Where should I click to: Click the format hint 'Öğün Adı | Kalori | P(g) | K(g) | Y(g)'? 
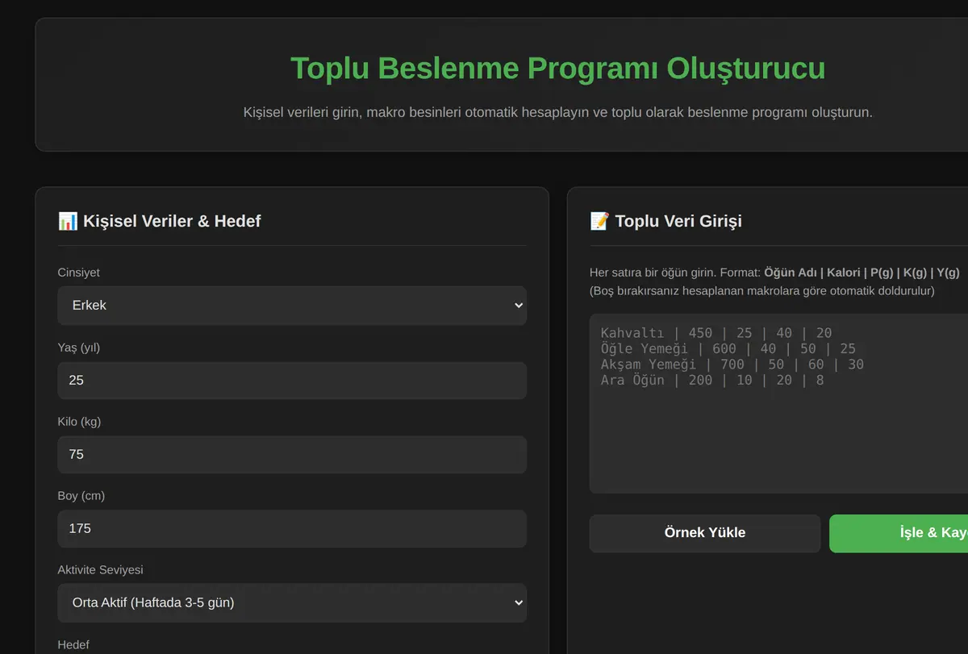click(862, 273)
